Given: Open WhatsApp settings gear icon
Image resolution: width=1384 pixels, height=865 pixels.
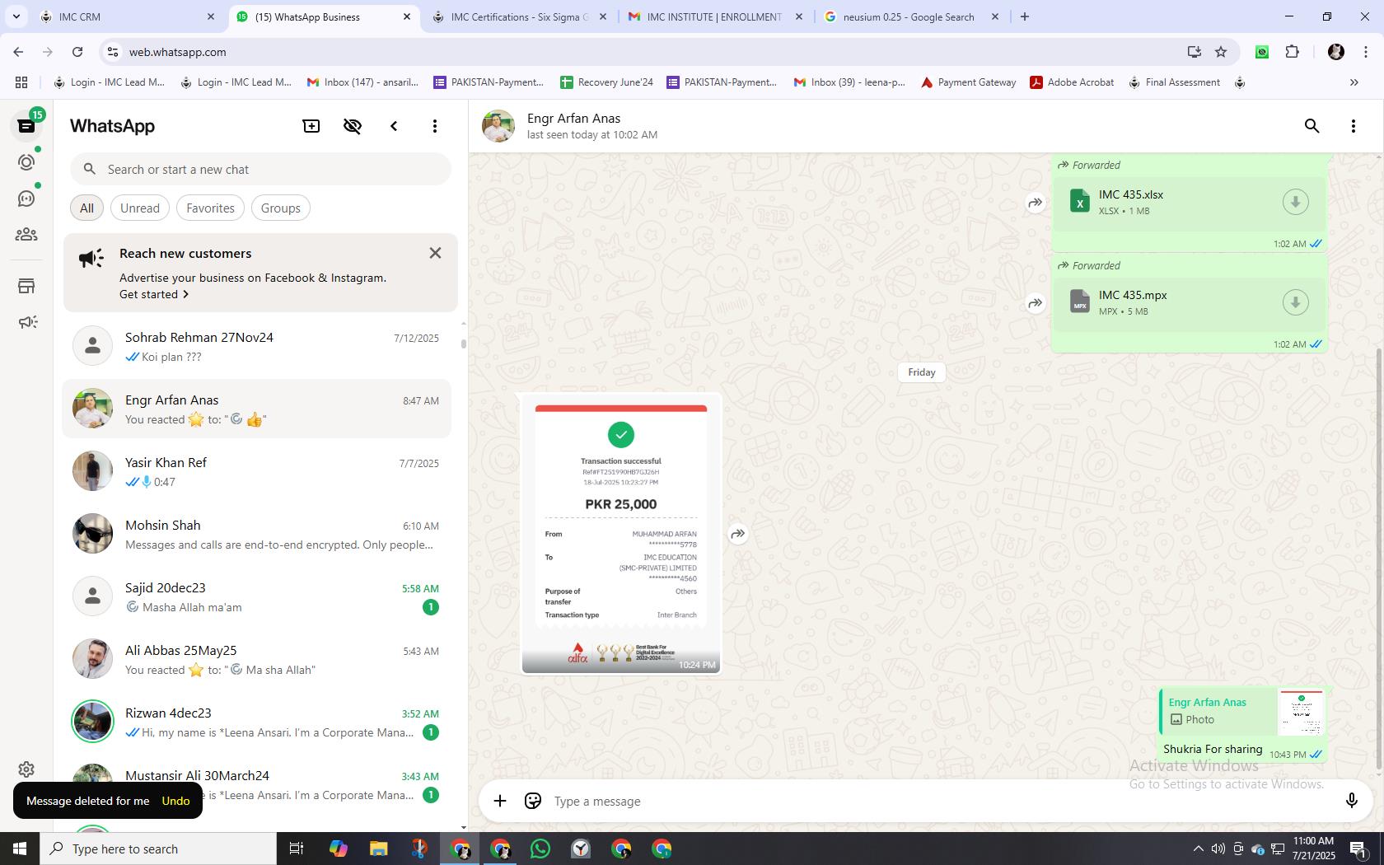Looking at the screenshot, I should [26, 769].
